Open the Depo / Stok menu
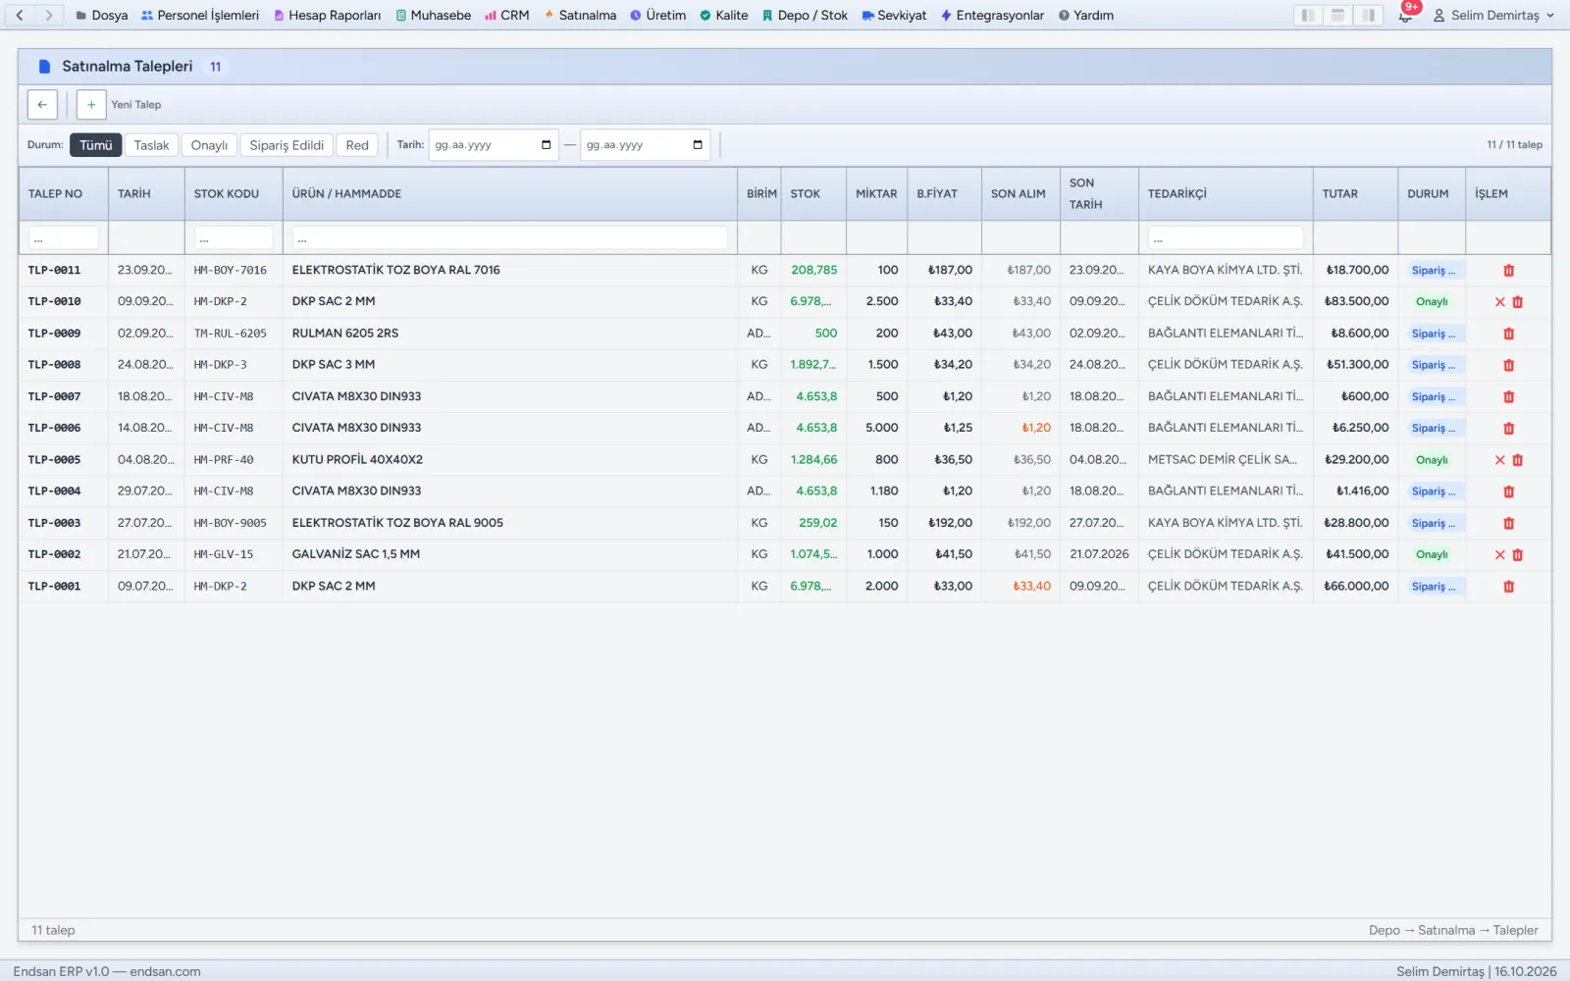This screenshot has height=981, width=1570. 805,16
